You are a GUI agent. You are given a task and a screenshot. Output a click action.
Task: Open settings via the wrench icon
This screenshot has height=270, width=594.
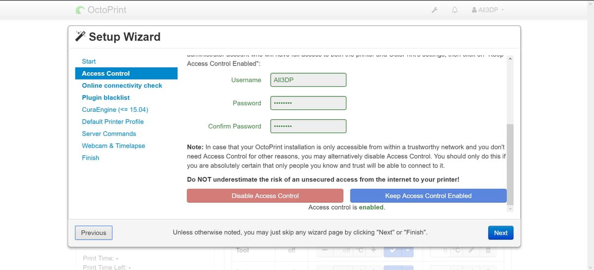434,10
